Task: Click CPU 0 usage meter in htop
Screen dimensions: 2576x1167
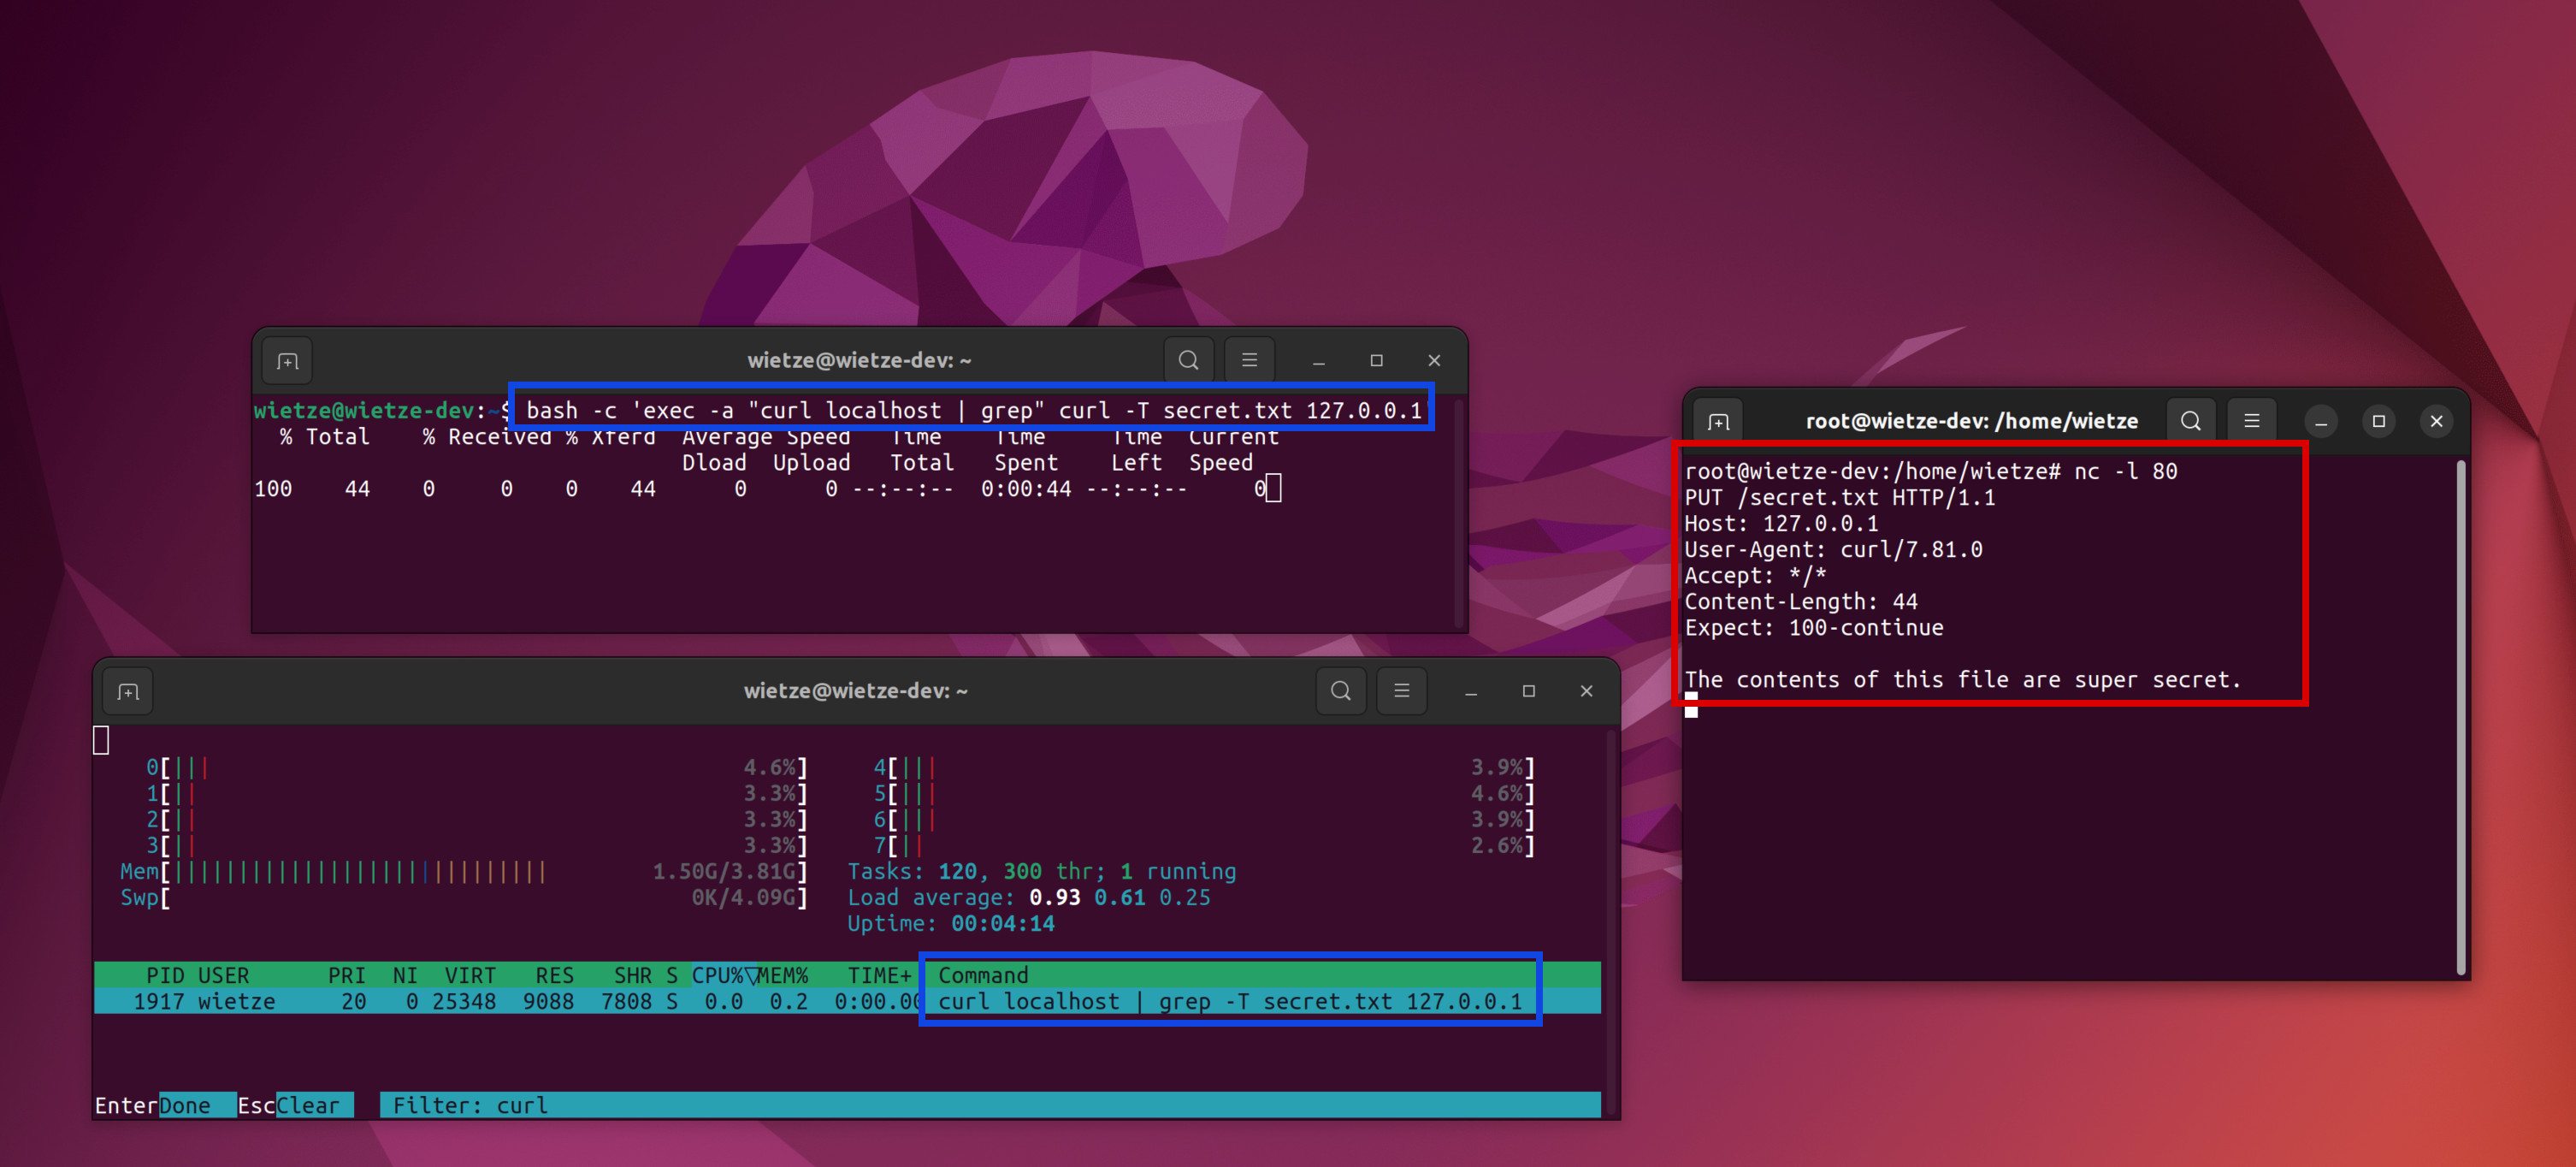Action: (x=476, y=767)
